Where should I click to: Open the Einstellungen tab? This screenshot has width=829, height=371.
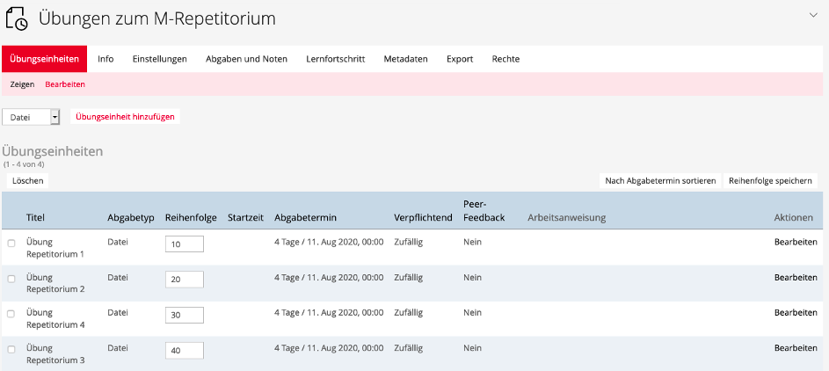coord(159,59)
